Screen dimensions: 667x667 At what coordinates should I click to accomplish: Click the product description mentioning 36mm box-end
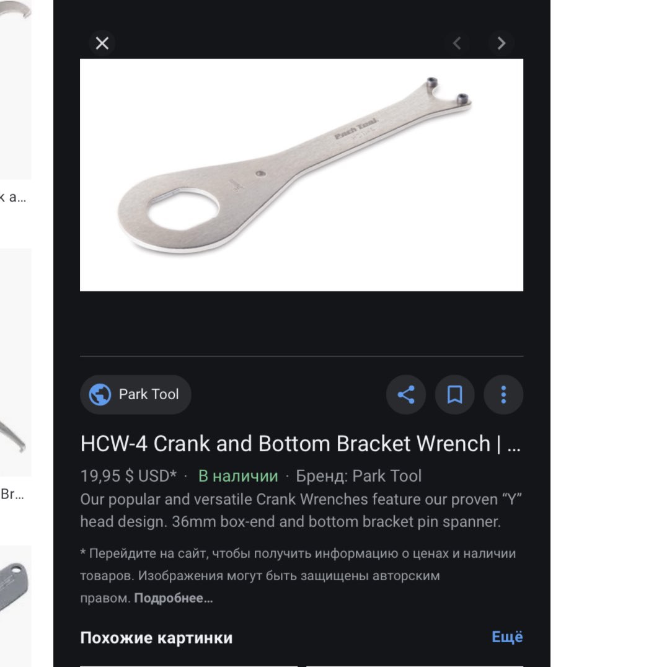tap(301, 510)
